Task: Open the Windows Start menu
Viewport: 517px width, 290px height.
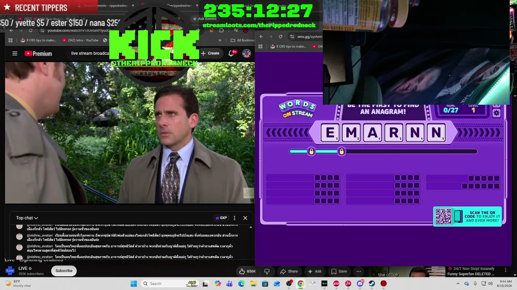Action: coord(134,284)
